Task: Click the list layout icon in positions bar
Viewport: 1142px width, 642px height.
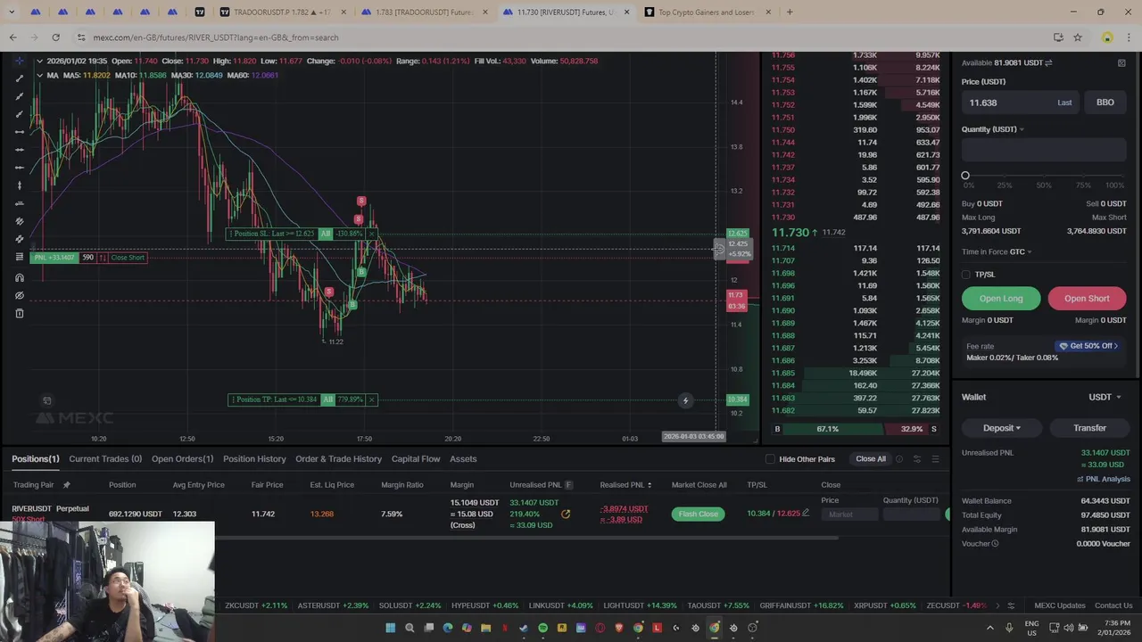Action: click(935, 459)
